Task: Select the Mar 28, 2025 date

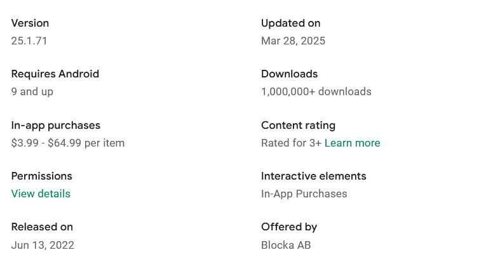Action: [x=293, y=41]
